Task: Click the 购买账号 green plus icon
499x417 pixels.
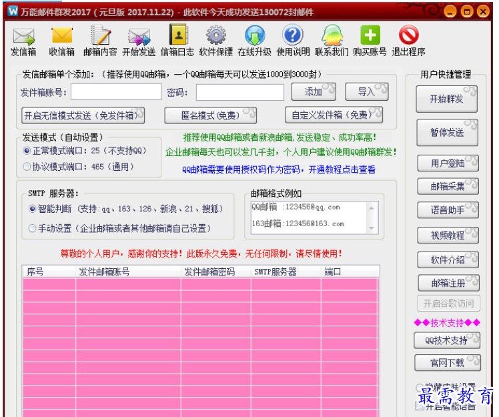Action: point(370,36)
